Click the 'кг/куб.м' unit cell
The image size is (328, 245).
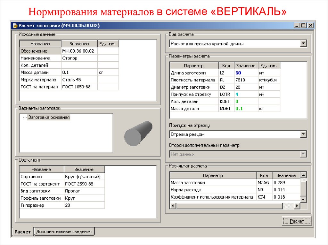(269, 80)
